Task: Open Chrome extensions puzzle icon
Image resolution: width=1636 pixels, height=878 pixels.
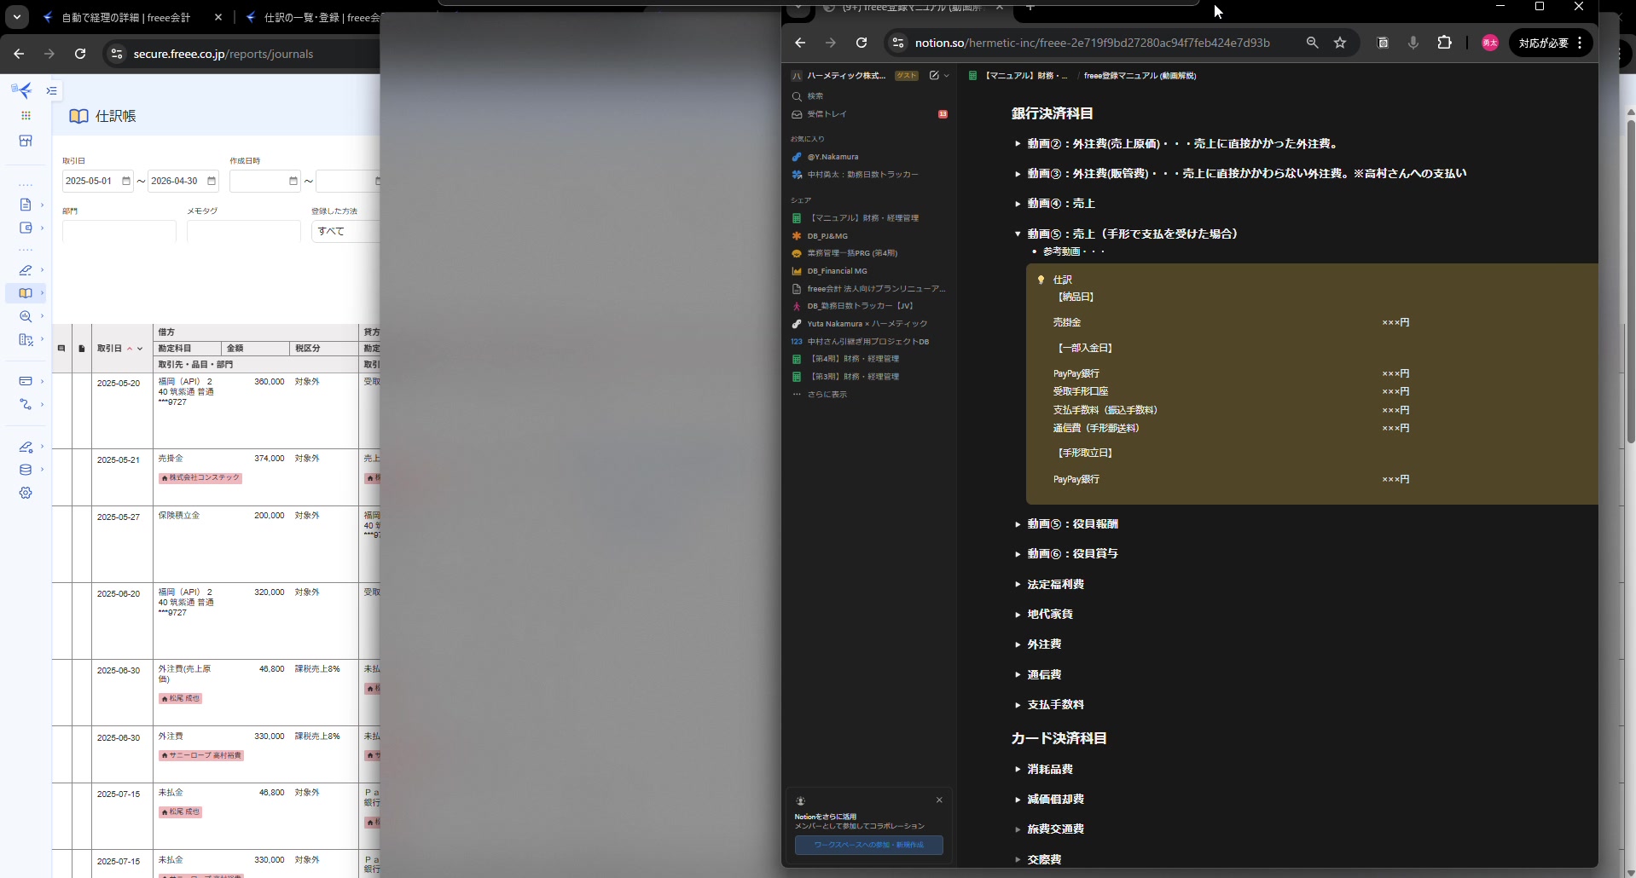Action: pos(1444,43)
